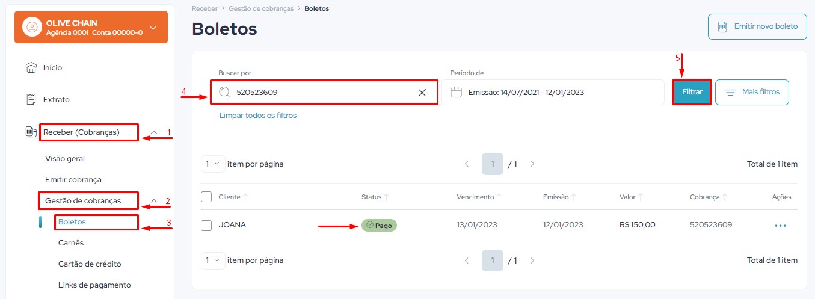The height and width of the screenshot is (299, 815).
Task: Open Carnês in the sidebar
Action: [71, 243]
